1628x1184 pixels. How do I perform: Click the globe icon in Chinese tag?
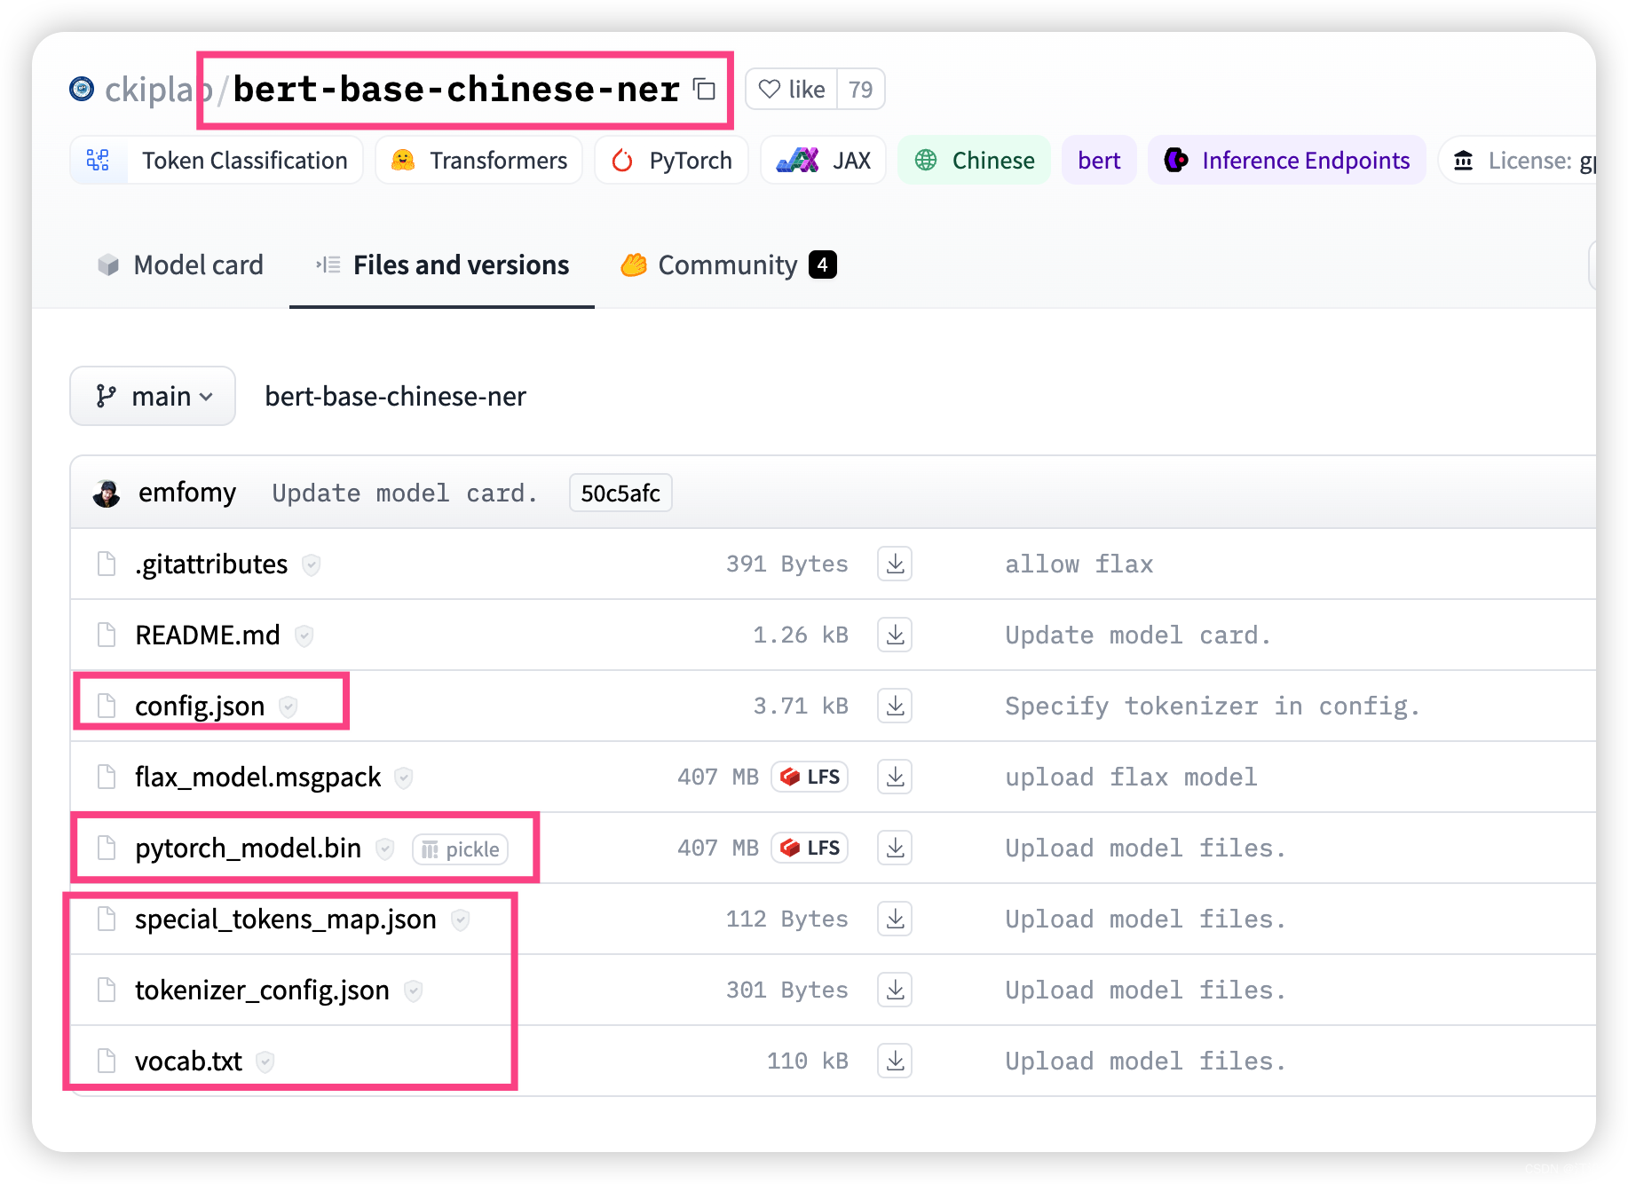pyautogui.click(x=926, y=160)
